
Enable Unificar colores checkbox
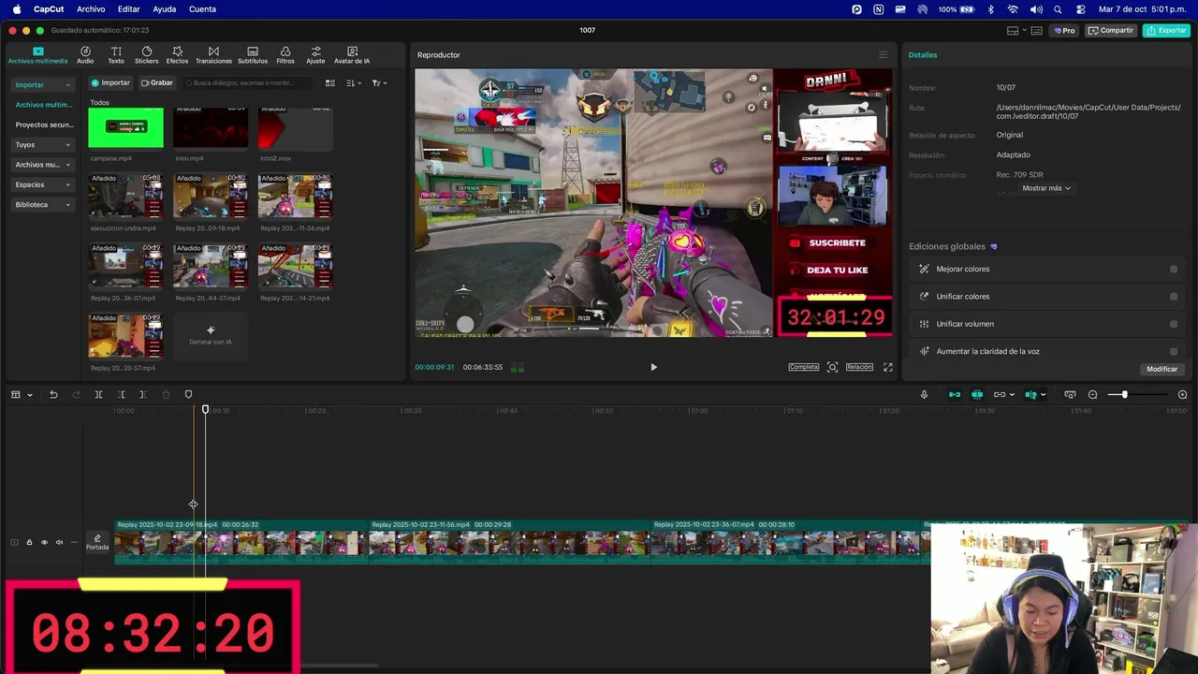[x=1174, y=297]
